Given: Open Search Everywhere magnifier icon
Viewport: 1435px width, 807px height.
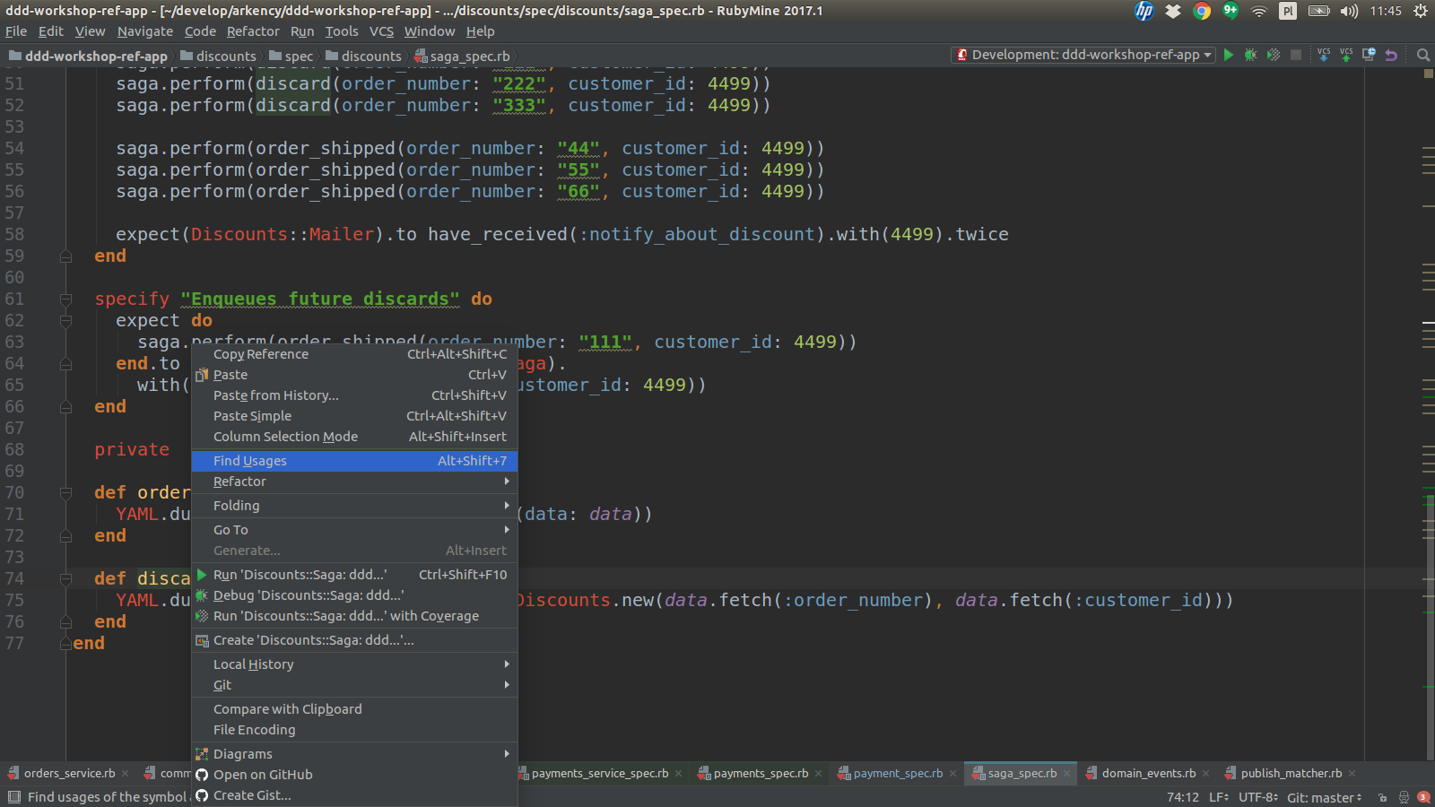Looking at the screenshot, I should pyautogui.click(x=1422, y=55).
